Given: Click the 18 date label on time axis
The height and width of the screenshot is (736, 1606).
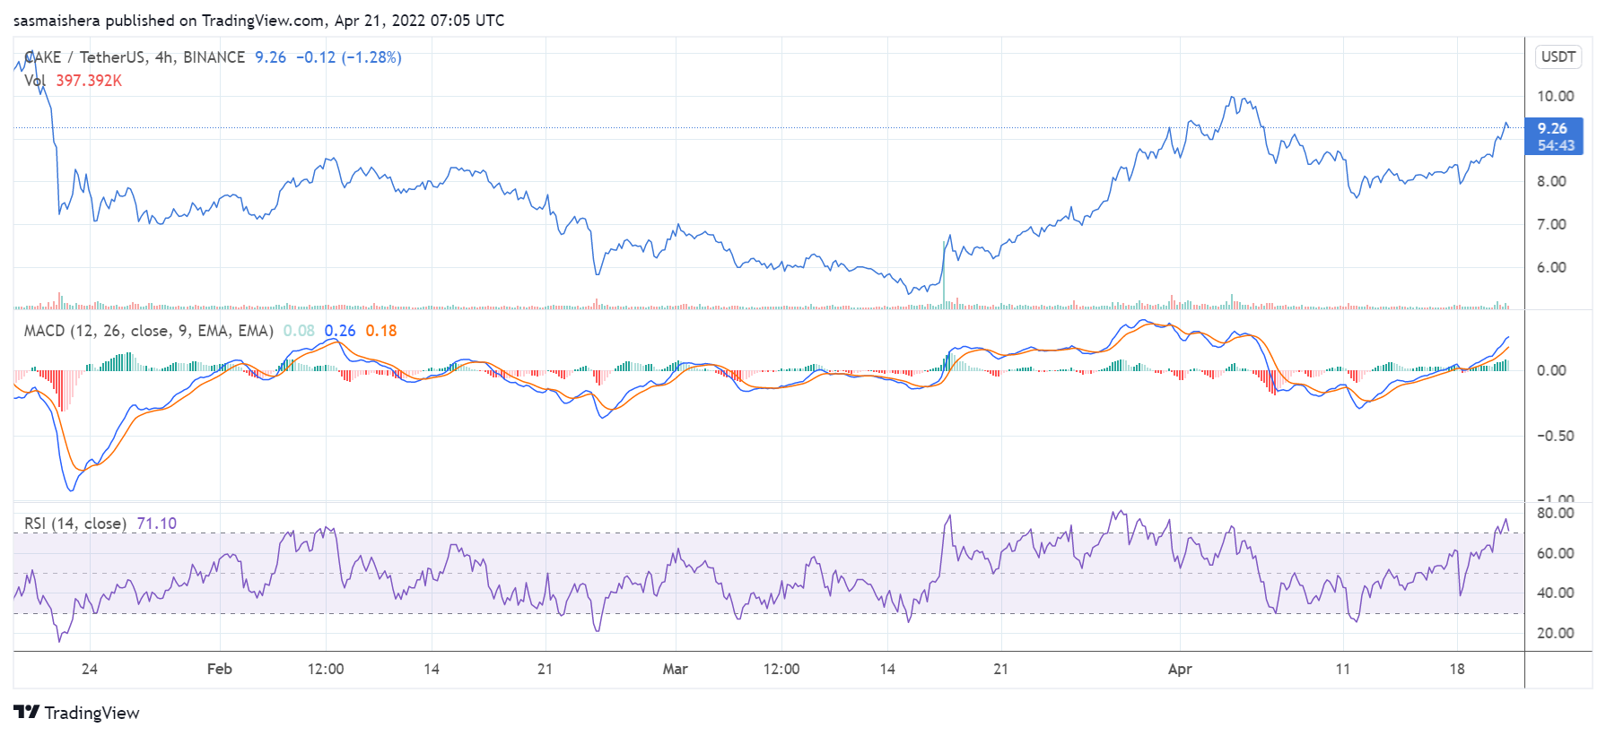Looking at the screenshot, I should 1457,669.
